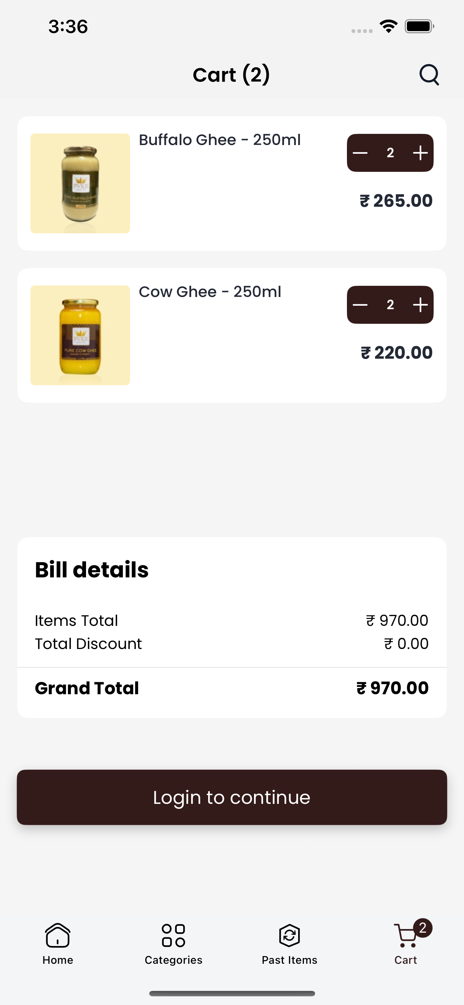
Task: Tap the Cow Ghee product image
Action: (x=80, y=335)
